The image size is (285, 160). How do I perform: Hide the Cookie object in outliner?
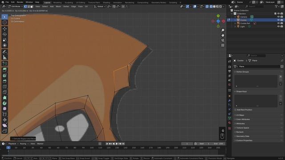click(278, 20)
